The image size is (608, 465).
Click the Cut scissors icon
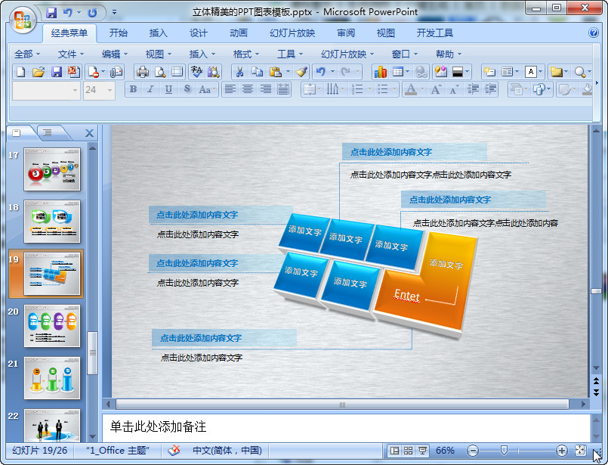[239, 72]
